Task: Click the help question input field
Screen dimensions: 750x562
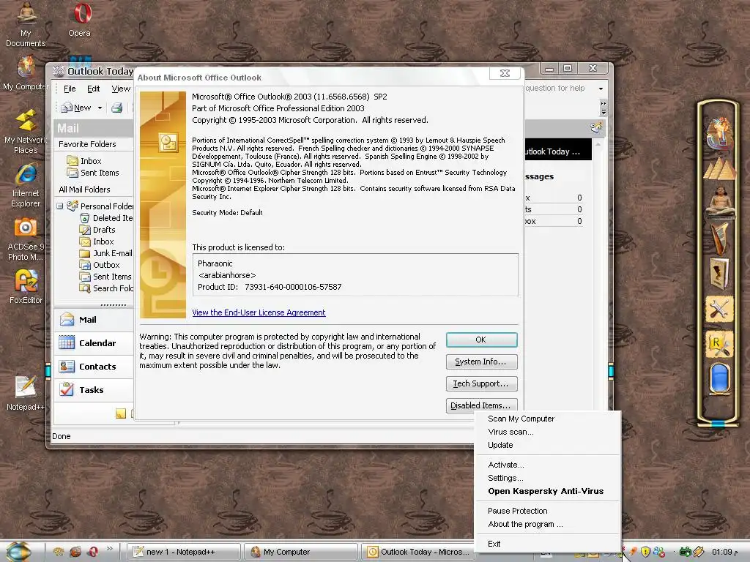Action: [x=559, y=89]
